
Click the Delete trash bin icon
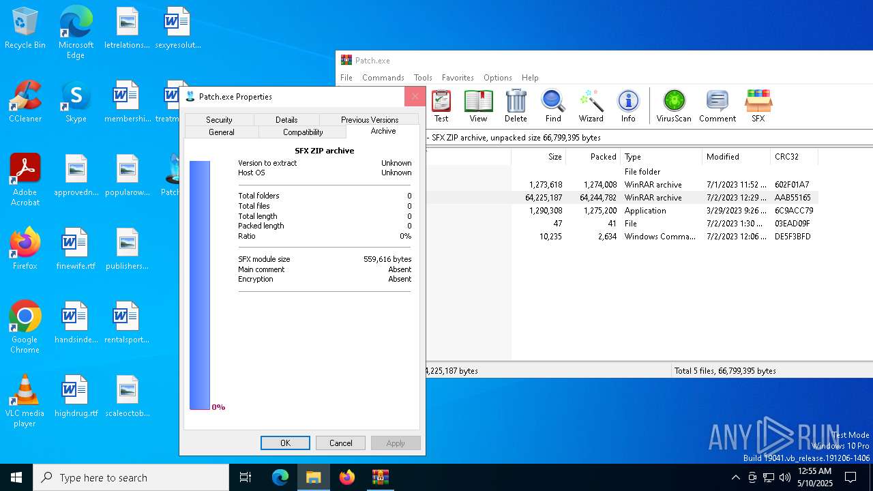[x=516, y=106]
